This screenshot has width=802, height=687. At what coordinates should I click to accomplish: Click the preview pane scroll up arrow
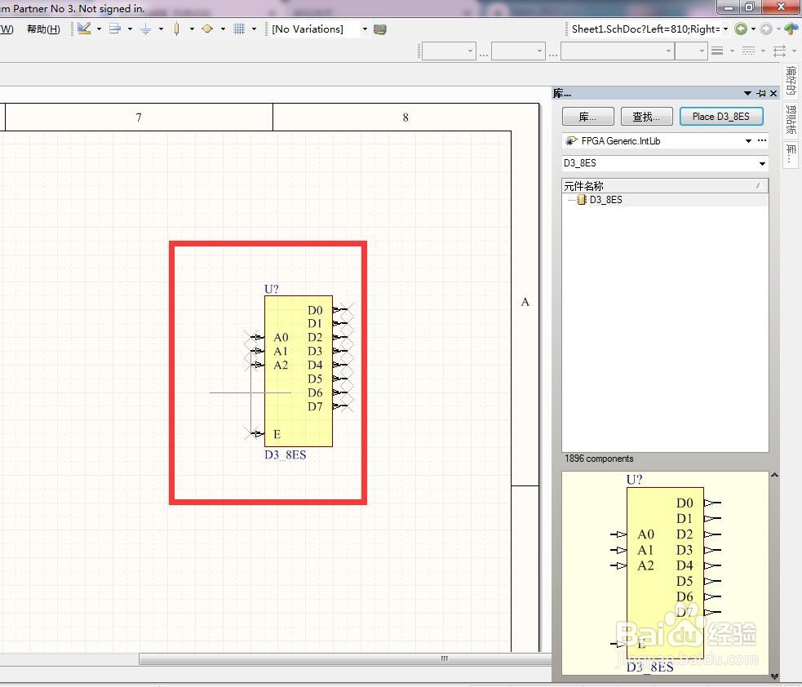[x=774, y=475]
